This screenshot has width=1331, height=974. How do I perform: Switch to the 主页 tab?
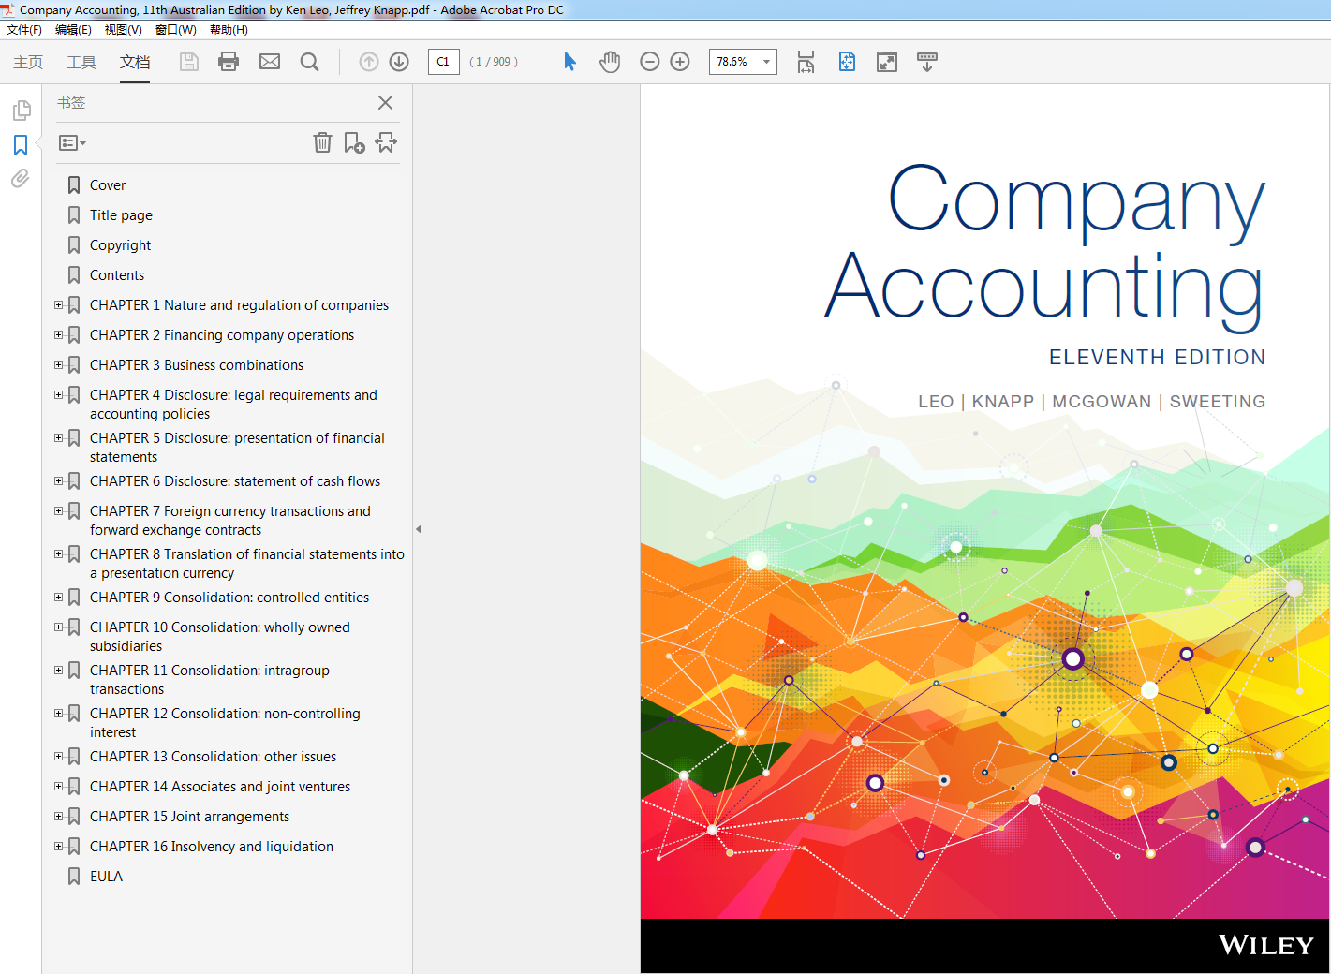tap(28, 62)
